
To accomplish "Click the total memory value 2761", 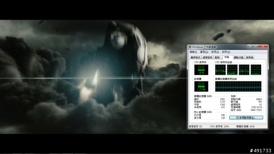I will pos(222,99).
